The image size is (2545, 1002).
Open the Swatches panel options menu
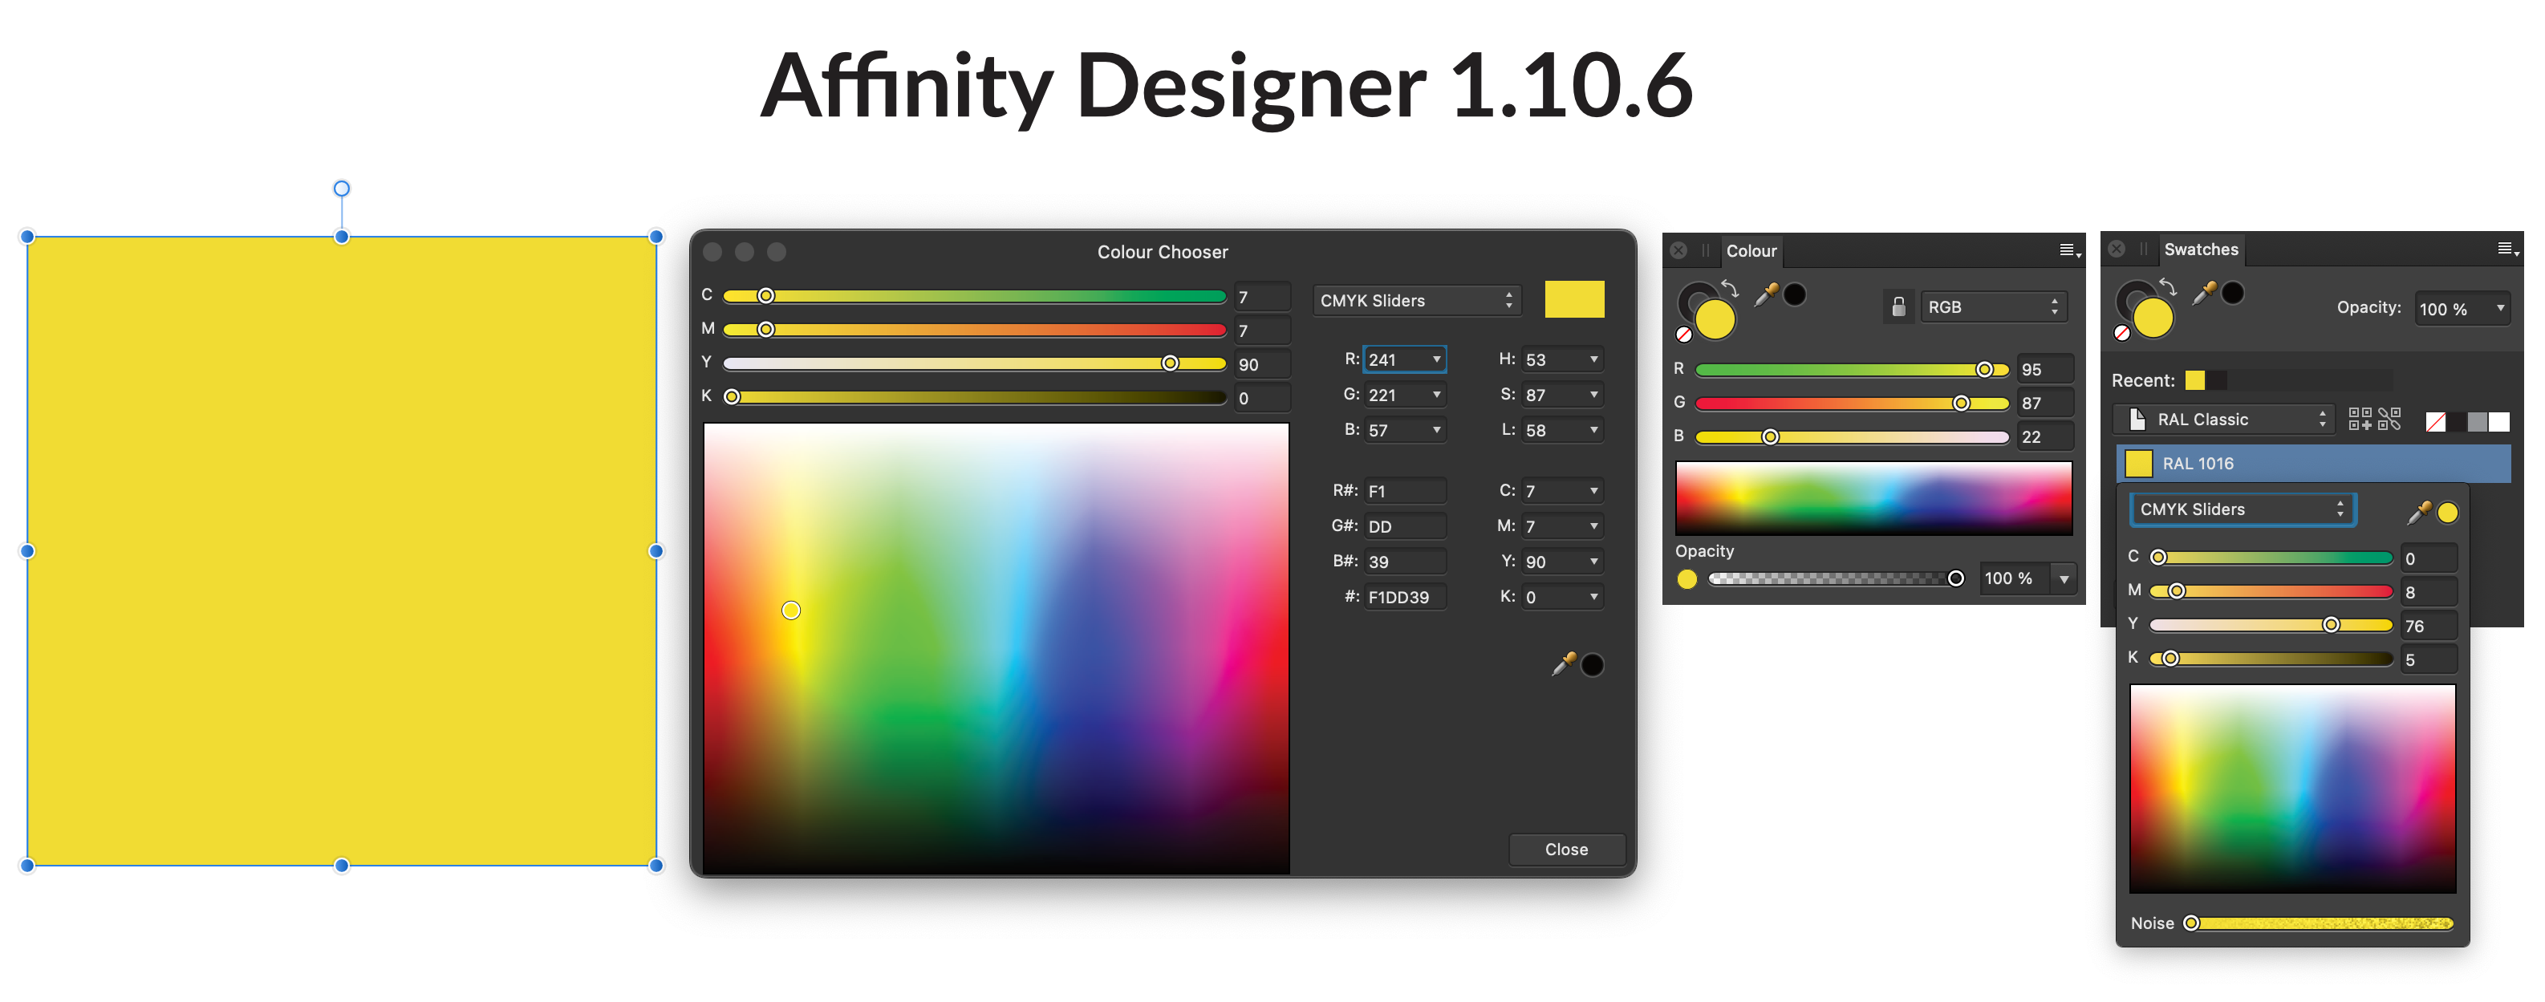pos(2507,249)
